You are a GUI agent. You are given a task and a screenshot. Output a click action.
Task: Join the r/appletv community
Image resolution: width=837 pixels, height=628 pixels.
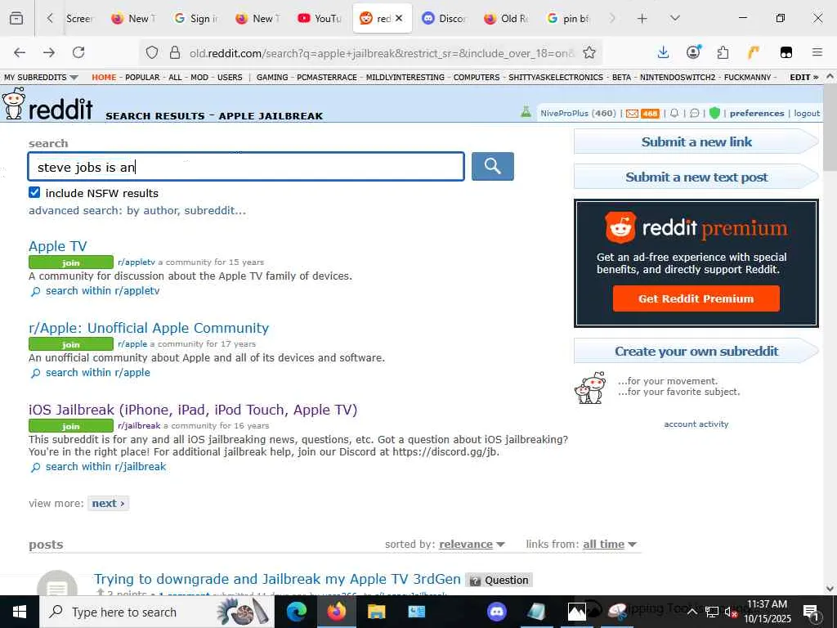[71, 262]
